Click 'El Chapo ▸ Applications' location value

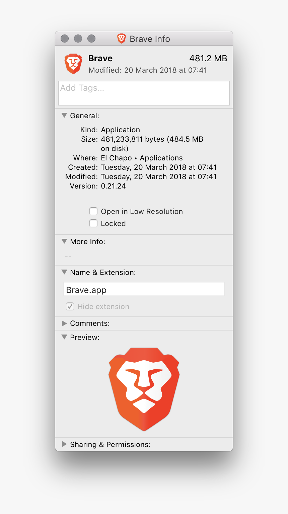tap(142, 158)
